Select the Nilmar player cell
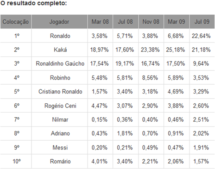 (60, 119)
